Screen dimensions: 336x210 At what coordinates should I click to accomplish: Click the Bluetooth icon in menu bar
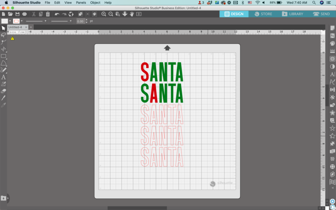pyautogui.click(x=243, y=3)
